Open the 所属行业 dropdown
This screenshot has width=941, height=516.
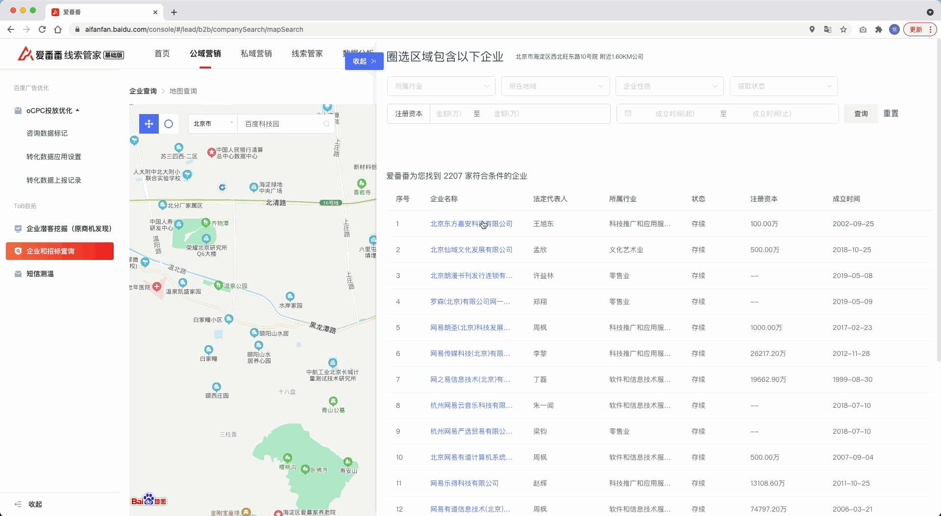tap(441, 86)
